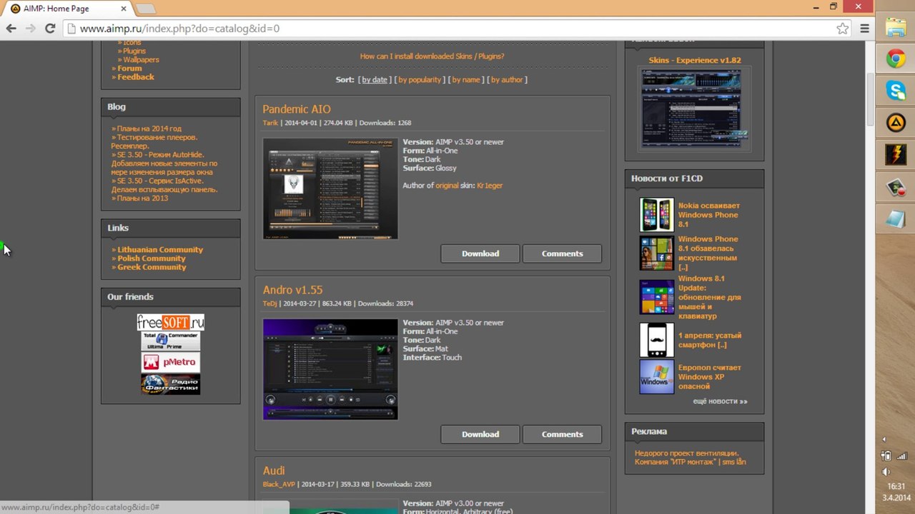Open Skype from the taskbar
Viewport: 915px width, 514px height.
coord(896,90)
